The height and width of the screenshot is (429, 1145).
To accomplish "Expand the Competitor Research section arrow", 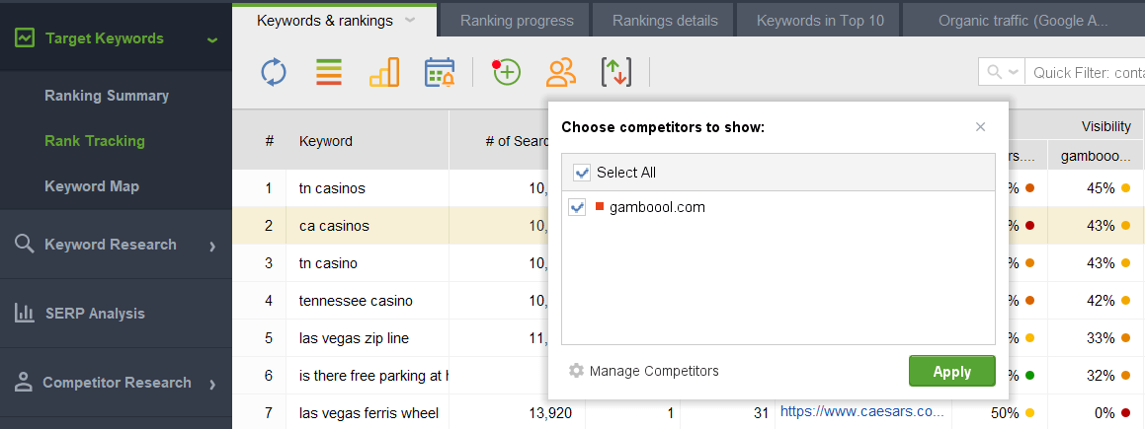I will click(x=212, y=385).
